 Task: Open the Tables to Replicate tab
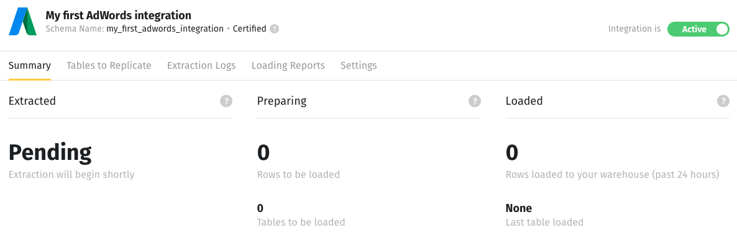click(x=109, y=66)
